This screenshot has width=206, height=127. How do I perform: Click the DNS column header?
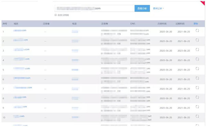coord(133,24)
